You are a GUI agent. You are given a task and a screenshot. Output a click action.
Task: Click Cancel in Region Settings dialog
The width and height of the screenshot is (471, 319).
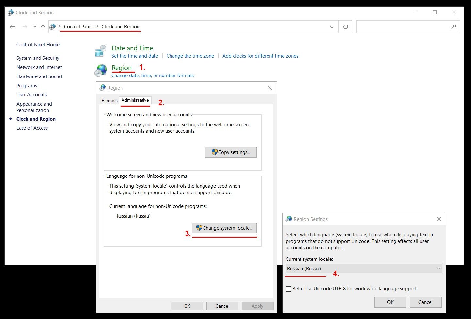tap(426, 302)
